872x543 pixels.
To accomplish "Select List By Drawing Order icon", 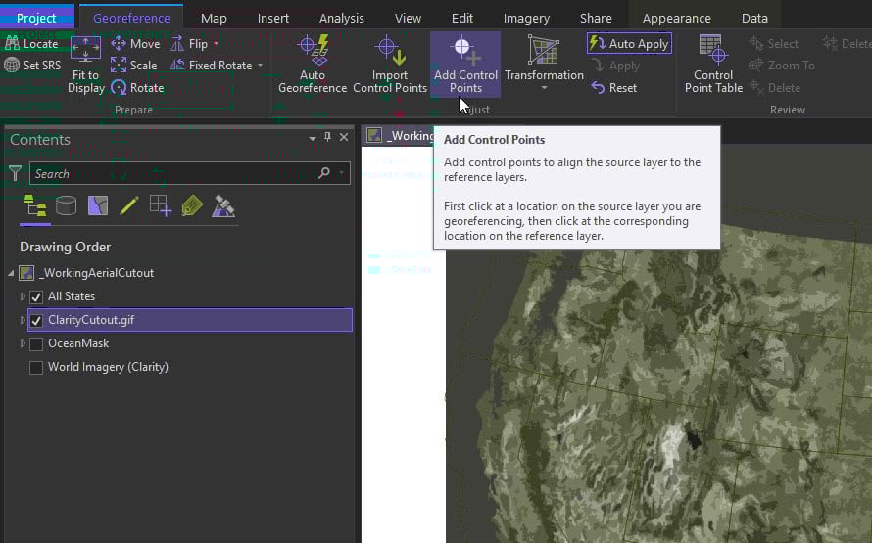I will pos(35,206).
